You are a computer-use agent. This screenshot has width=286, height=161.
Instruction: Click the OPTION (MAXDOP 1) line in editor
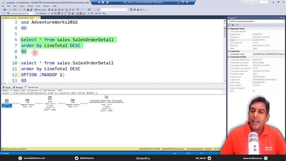[43, 75]
